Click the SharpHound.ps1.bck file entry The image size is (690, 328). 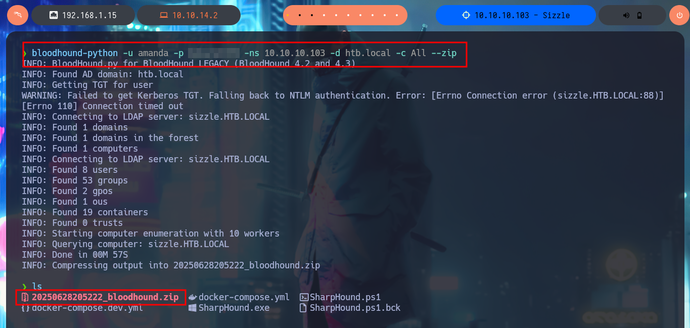(355, 308)
